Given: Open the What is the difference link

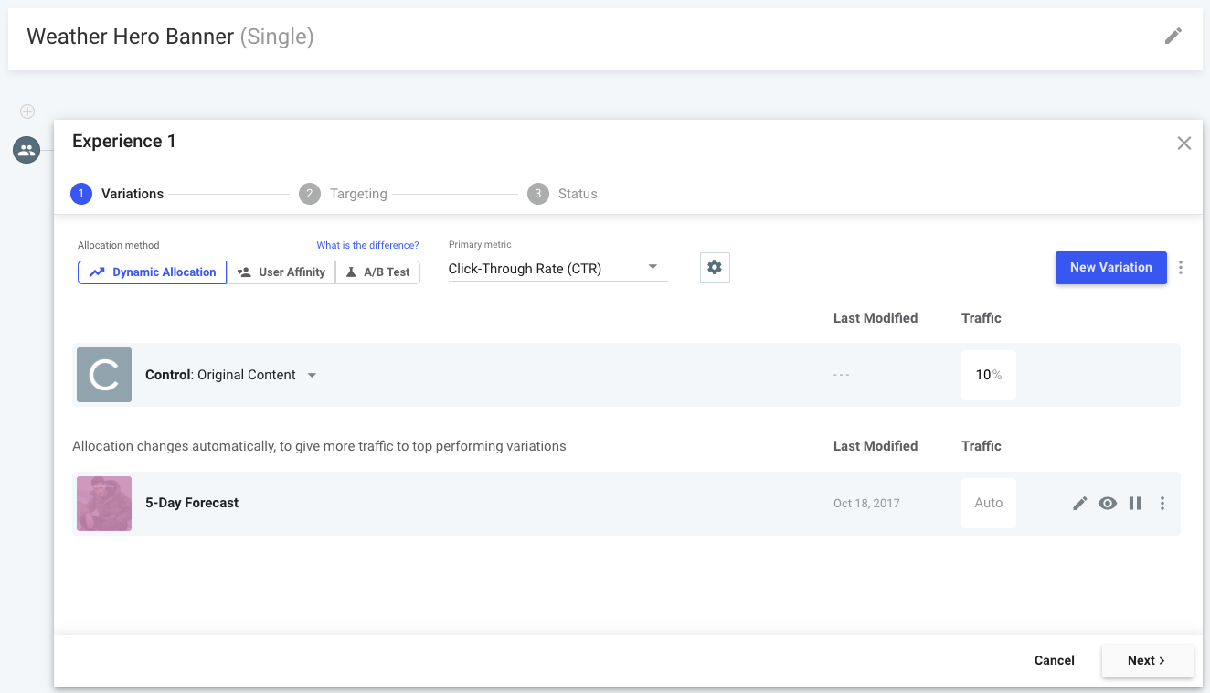Looking at the screenshot, I should point(367,245).
